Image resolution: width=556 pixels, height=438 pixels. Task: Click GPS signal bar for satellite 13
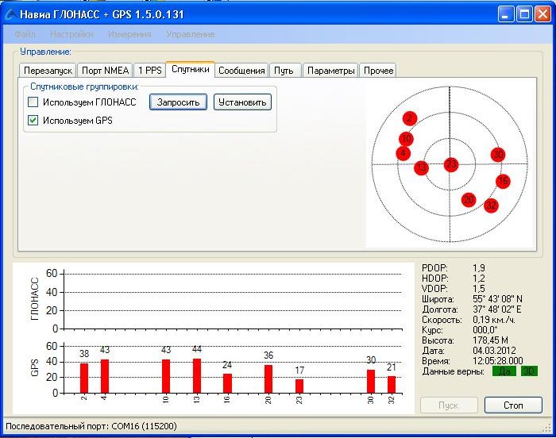[x=197, y=375]
